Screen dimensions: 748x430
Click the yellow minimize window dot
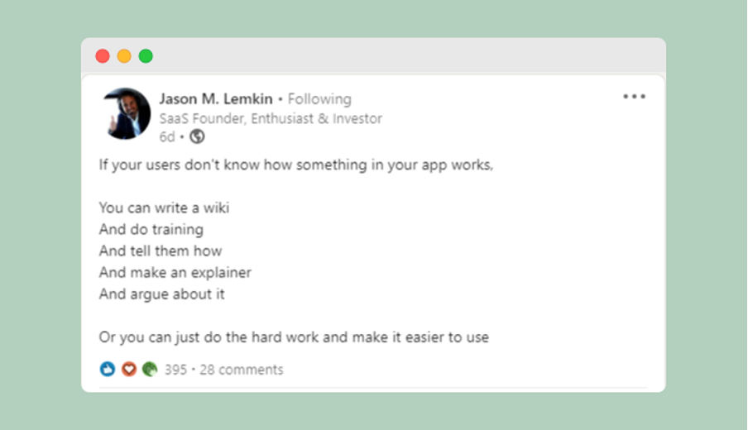(124, 56)
